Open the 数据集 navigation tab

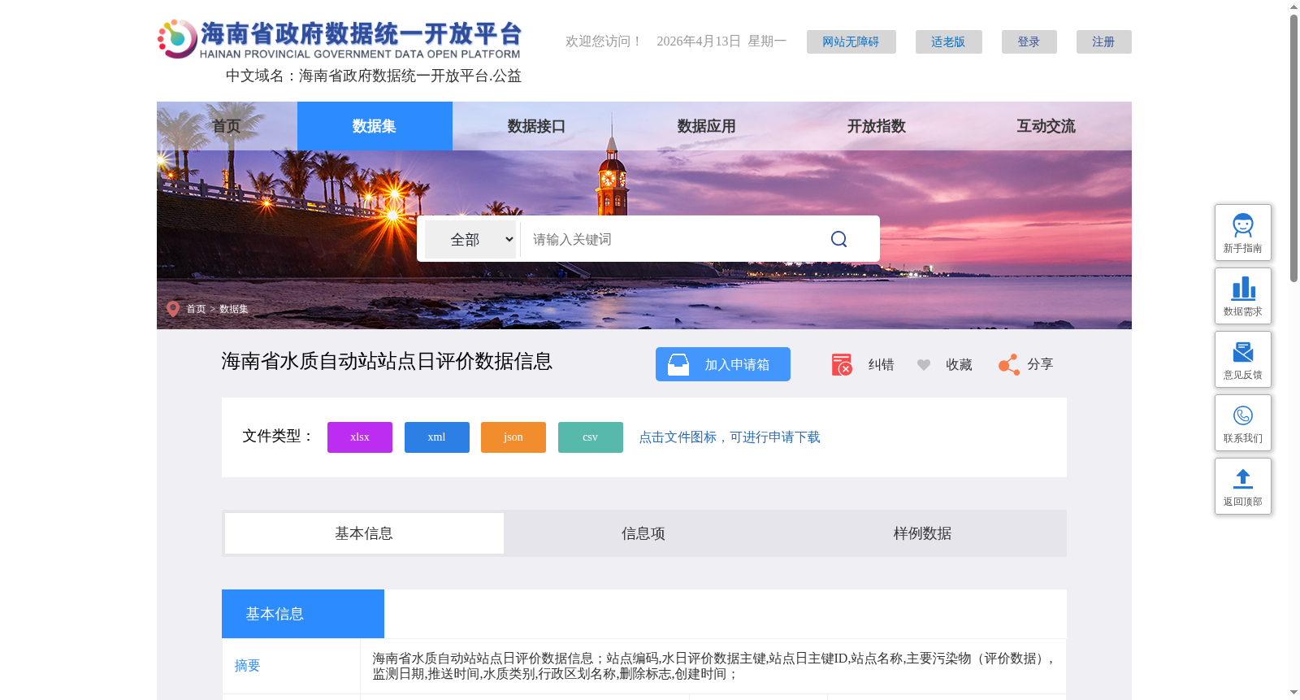coord(375,126)
